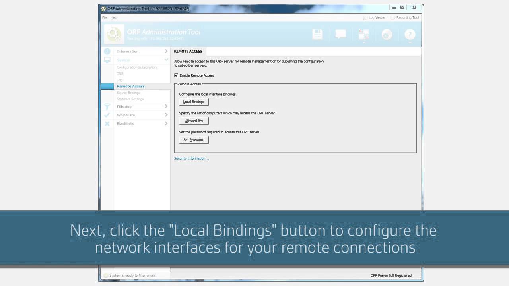The image size is (509, 286).
Task: Click the System section label
Action: coord(124,60)
